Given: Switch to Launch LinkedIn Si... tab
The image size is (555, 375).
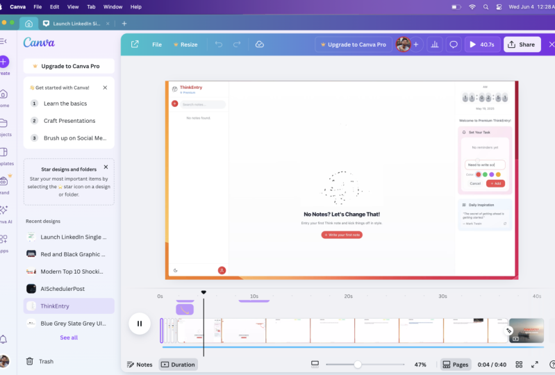Looking at the screenshot, I should tap(76, 24).
